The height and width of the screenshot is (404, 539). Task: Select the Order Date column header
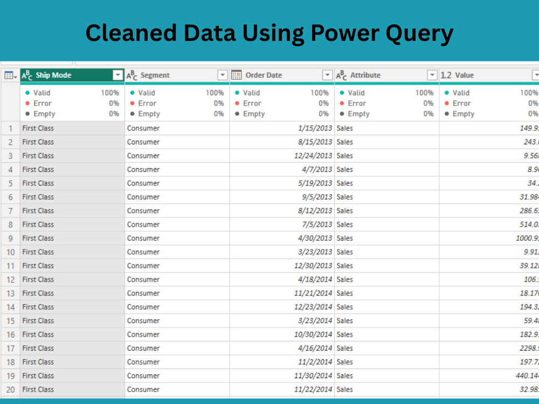coord(282,75)
